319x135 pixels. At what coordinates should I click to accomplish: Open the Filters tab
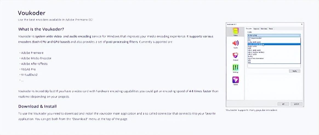(x=271, y=29)
